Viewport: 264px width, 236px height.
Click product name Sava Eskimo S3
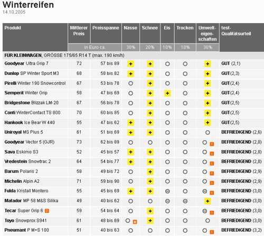21,152
